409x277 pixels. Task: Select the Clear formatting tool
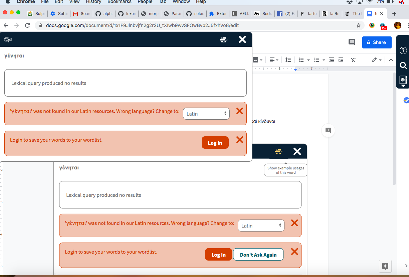[x=353, y=60]
